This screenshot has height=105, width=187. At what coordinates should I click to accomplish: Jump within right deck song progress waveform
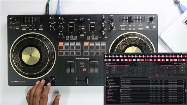click(172, 66)
